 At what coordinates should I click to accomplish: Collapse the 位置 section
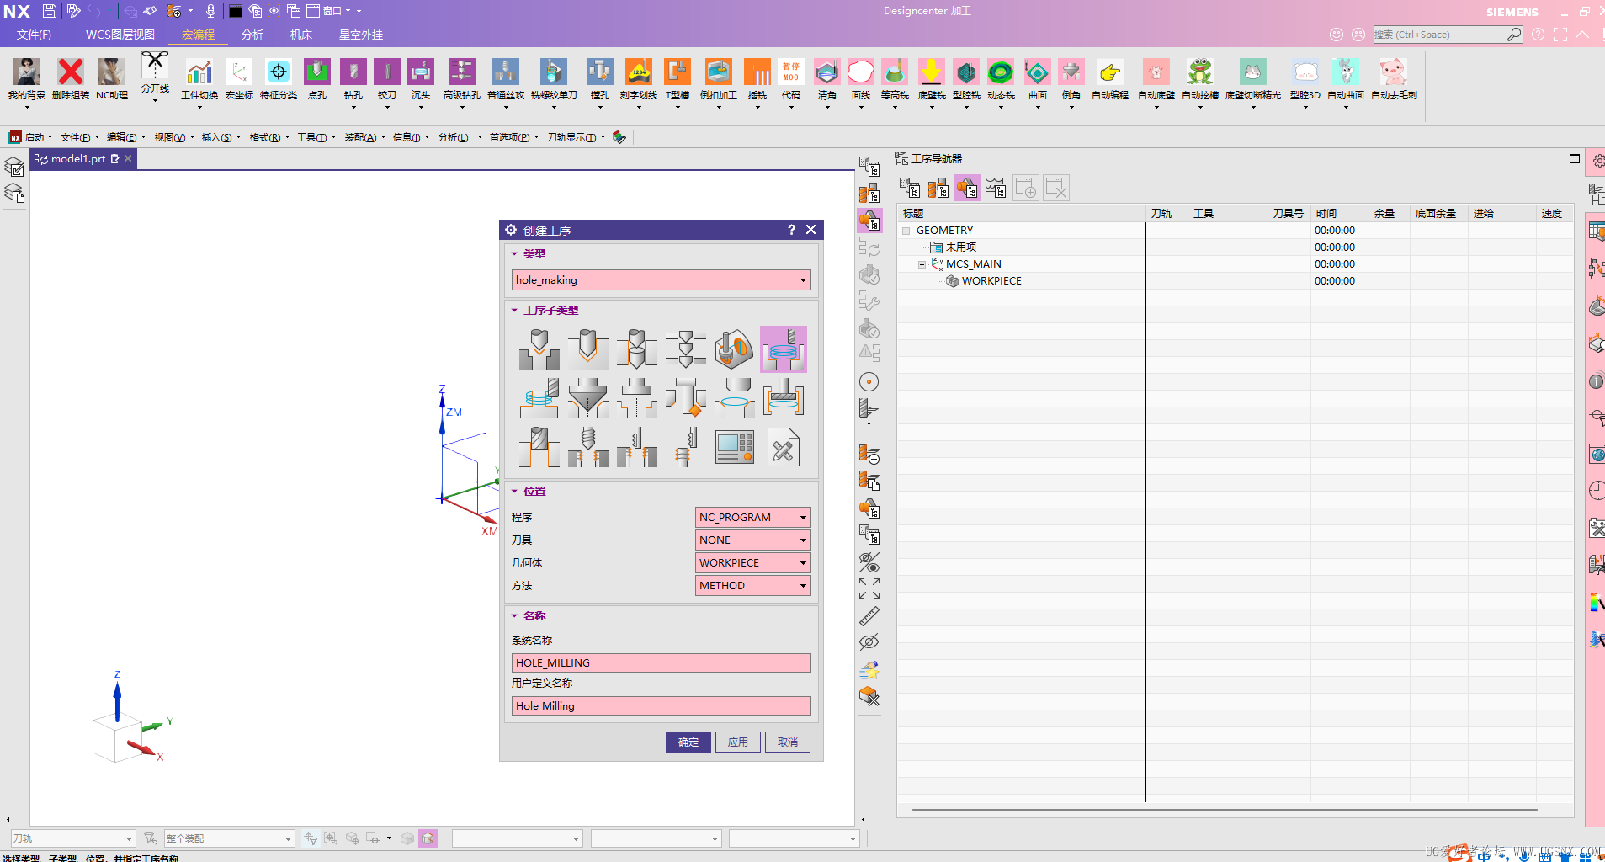coord(514,491)
